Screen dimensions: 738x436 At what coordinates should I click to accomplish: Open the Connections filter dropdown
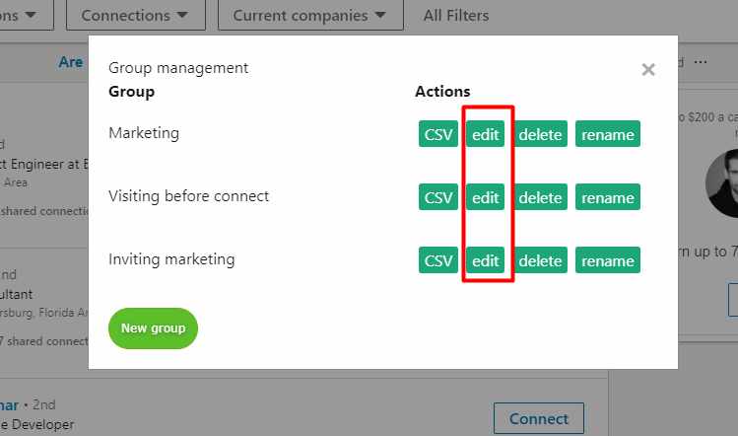136,15
